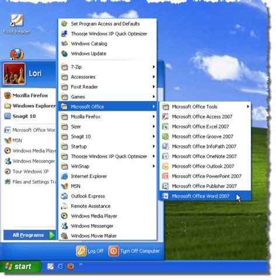
Task: Click the Word 2007 icon in Office submenu
Action: 166,196
